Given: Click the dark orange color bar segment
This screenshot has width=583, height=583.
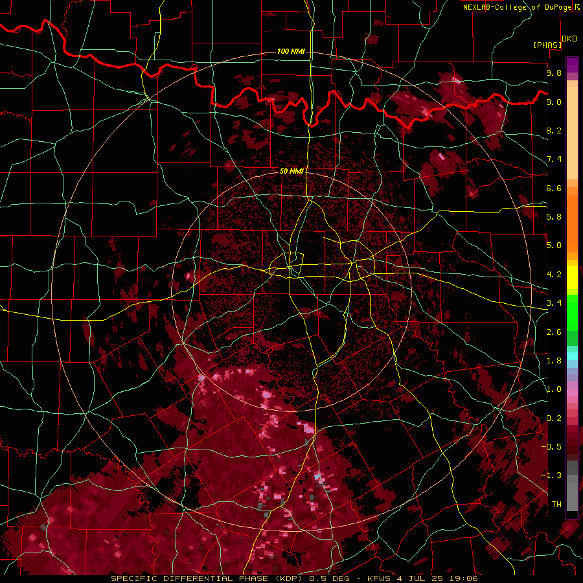Looking at the screenshot, I should 572,223.
